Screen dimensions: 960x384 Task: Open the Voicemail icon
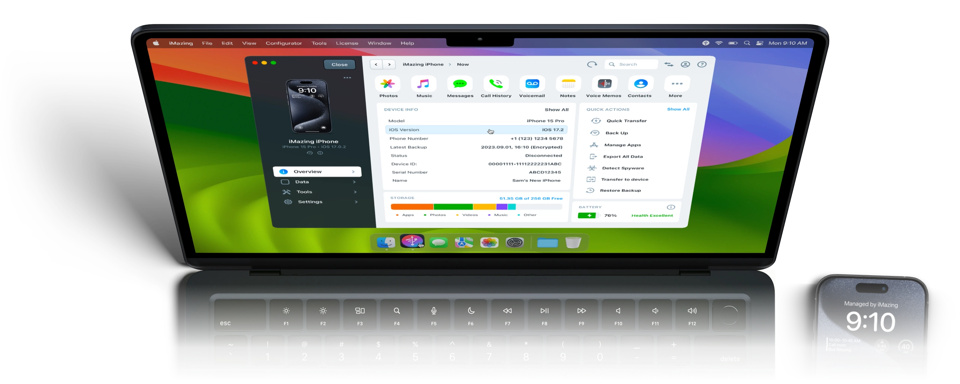[532, 84]
